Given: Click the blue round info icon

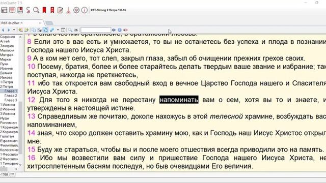Looking at the screenshot, I should pyautogui.click(x=120, y=30).
